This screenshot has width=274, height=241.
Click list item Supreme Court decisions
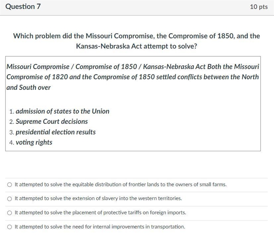pyautogui.click(x=52, y=122)
